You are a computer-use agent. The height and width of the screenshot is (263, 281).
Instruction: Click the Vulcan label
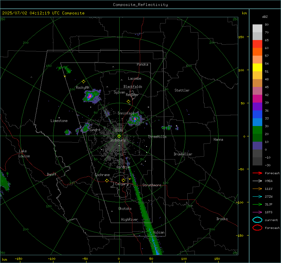(159, 232)
